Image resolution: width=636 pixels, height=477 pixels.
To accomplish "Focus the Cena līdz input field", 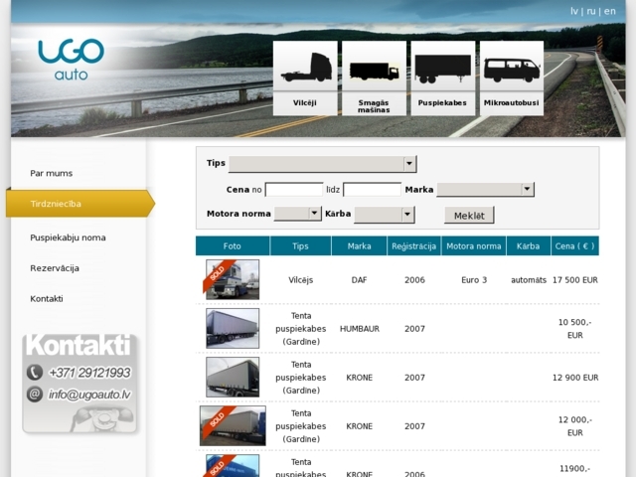I will coord(372,190).
